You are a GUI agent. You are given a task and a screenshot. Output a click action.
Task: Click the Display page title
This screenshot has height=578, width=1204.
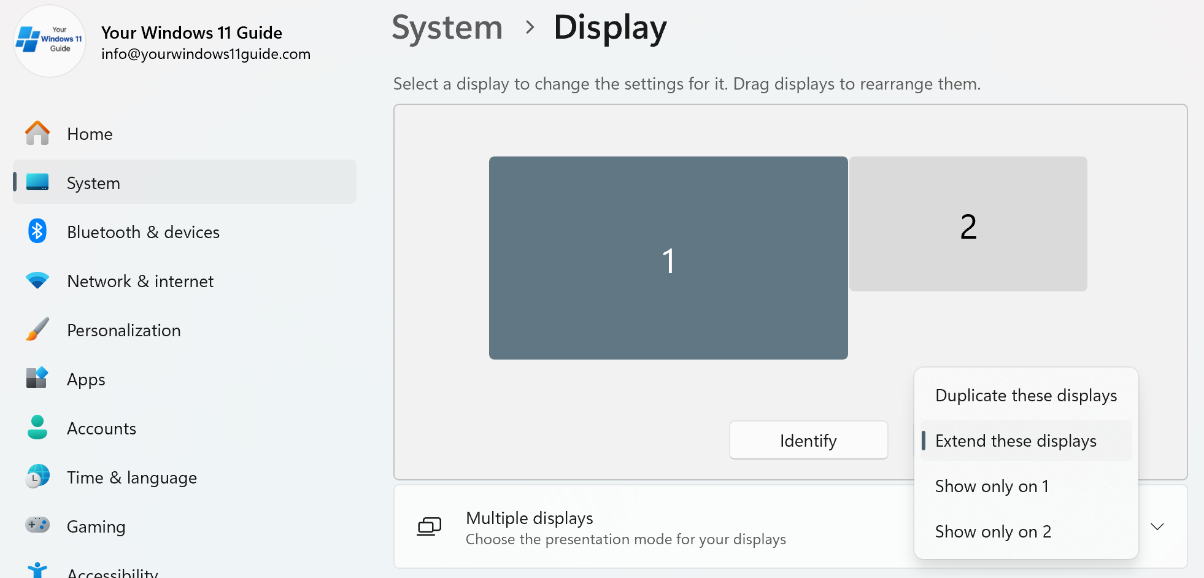tap(610, 28)
